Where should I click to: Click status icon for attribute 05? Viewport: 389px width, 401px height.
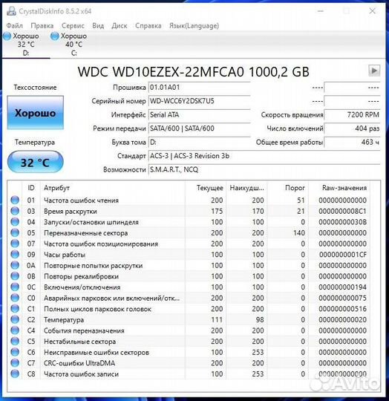tap(15, 232)
